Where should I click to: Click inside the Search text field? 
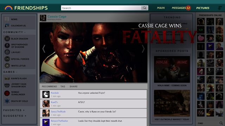[x=101, y=8]
